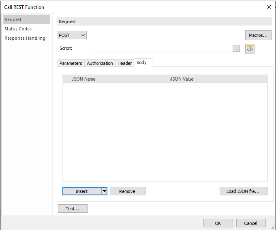Focus the request URL input field
The height and width of the screenshot is (231, 276).
(166, 35)
